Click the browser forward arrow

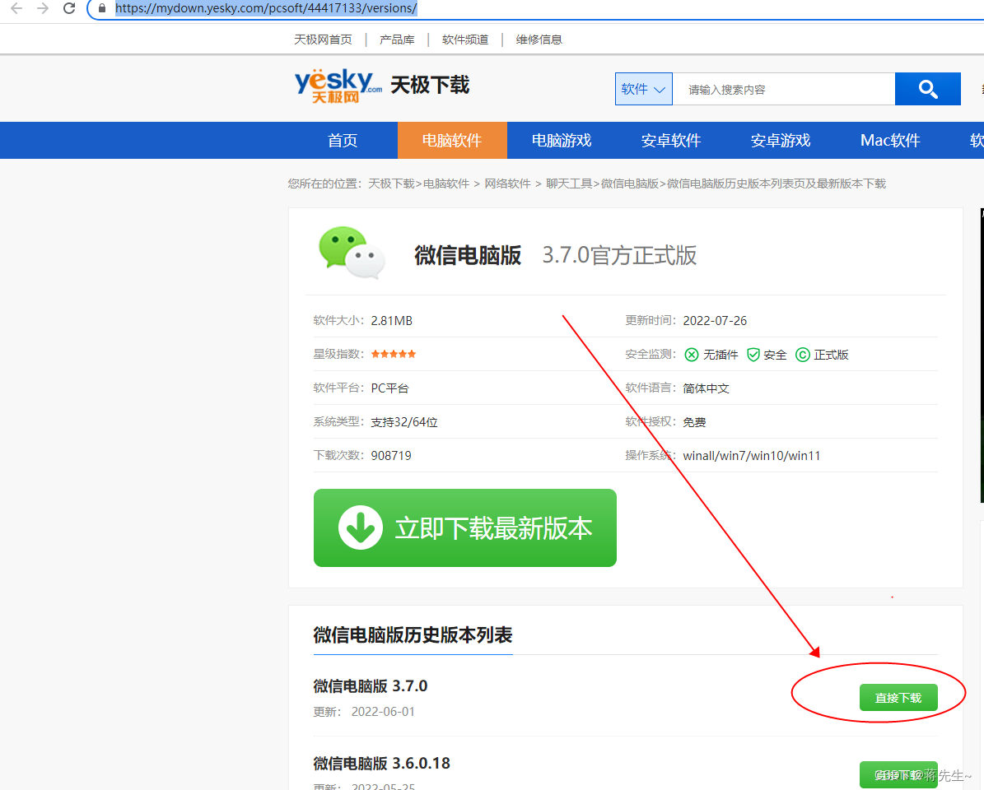43,8
